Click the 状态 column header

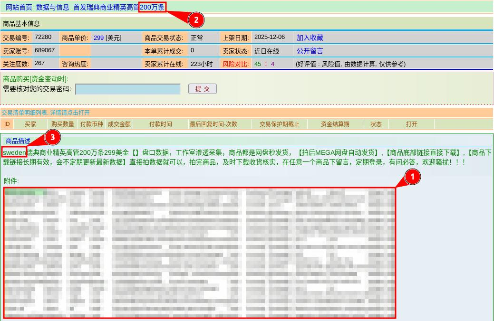tap(376, 124)
